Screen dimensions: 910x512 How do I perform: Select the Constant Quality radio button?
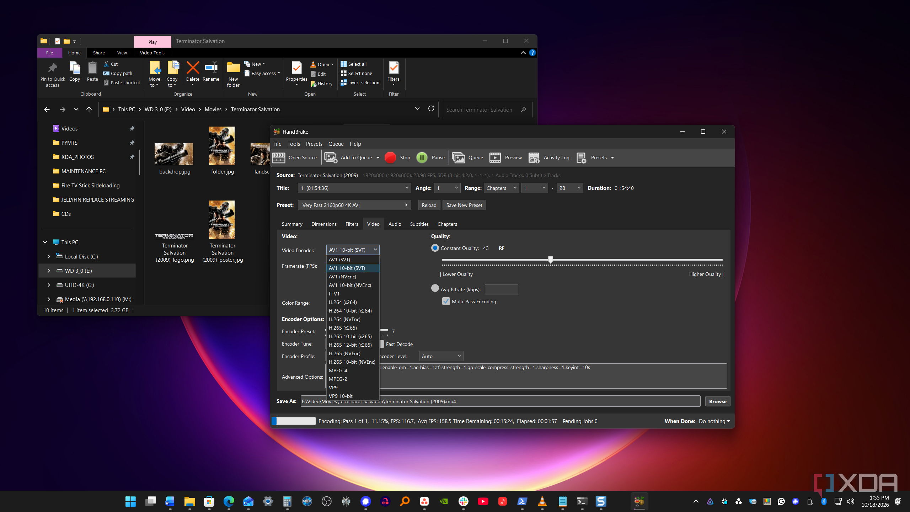(435, 248)
